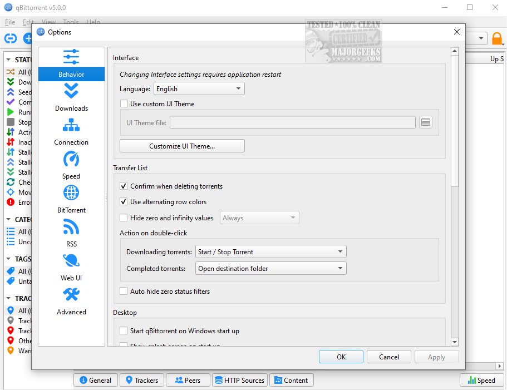507x390 pixels.
Task: Open the File menu
Action: (x=10, y=22)
